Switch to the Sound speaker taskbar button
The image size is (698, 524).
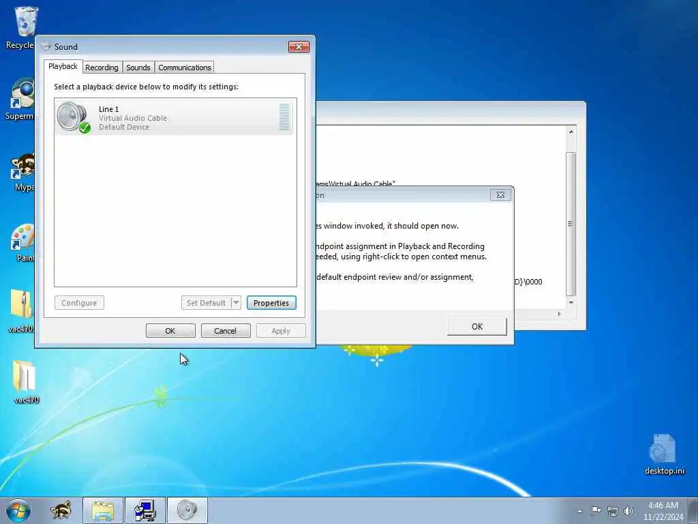187,510
